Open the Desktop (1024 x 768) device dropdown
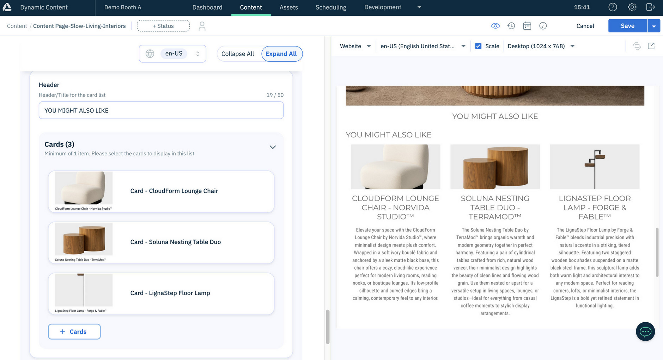This screenshot has width=663, height=360. pyautogui.click(x=541, y=46)
